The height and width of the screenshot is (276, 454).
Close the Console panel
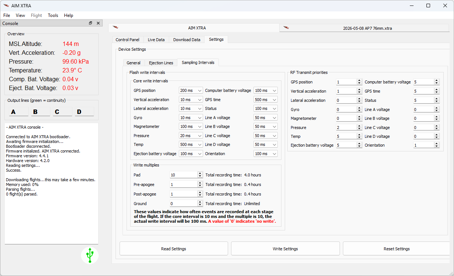pos(98,23)
